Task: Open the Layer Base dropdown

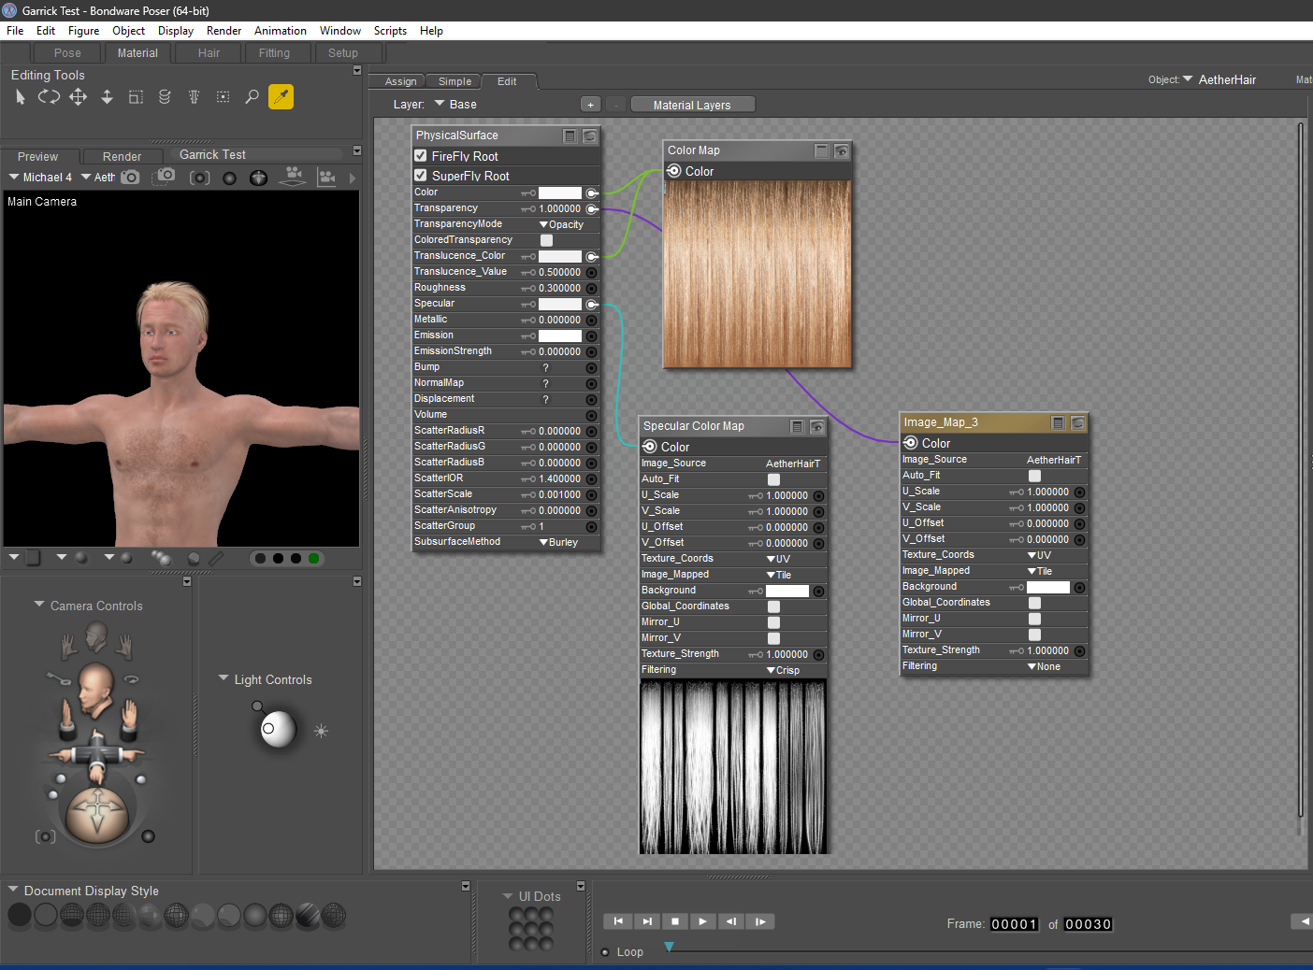Action: tap(455, 105)
